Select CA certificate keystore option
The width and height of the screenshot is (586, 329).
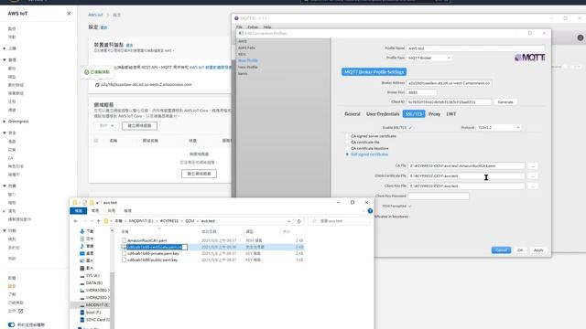[347, 148]
